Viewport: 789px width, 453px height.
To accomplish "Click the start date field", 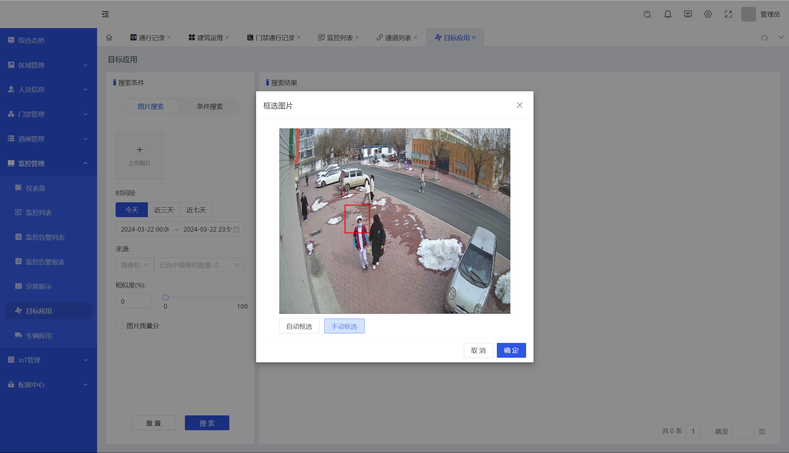I will coord(145,229).
